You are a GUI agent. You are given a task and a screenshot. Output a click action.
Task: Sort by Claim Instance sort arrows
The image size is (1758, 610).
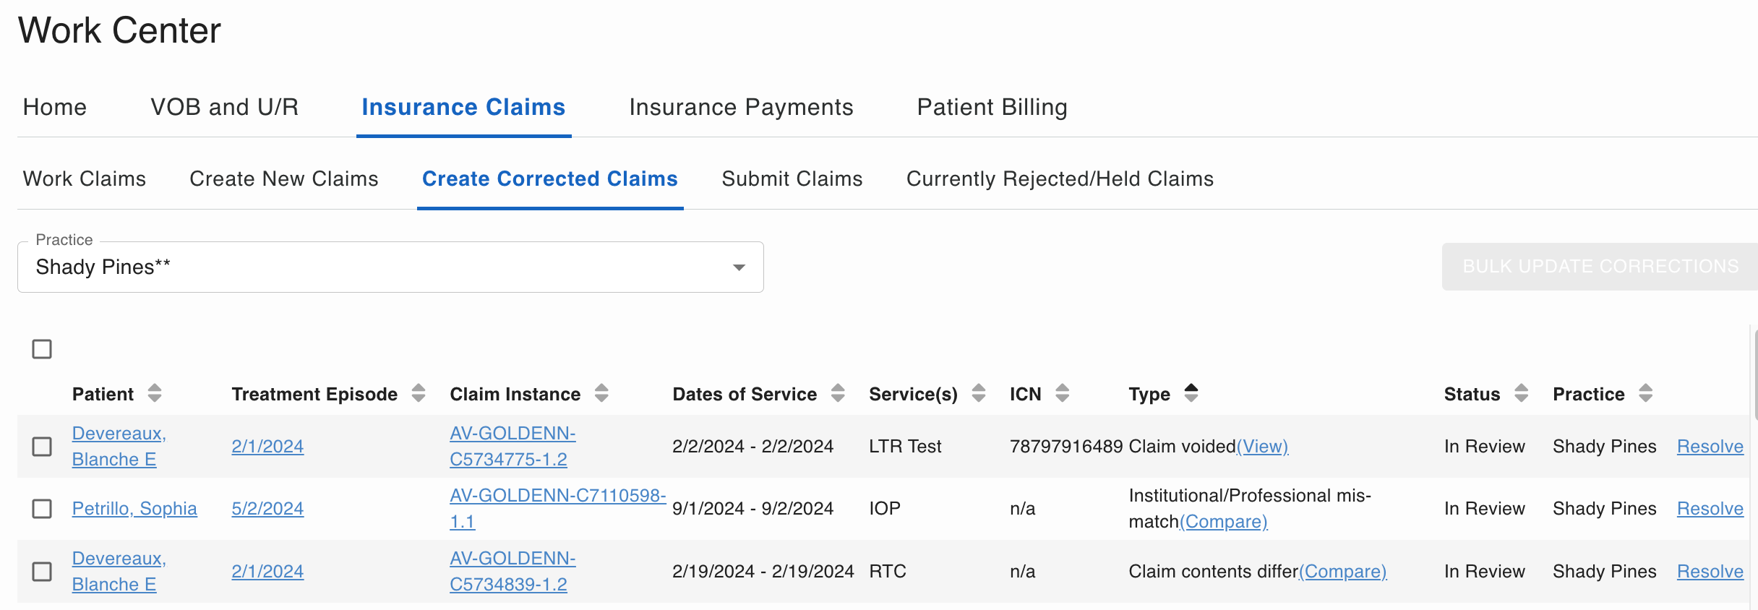[601, 393]
